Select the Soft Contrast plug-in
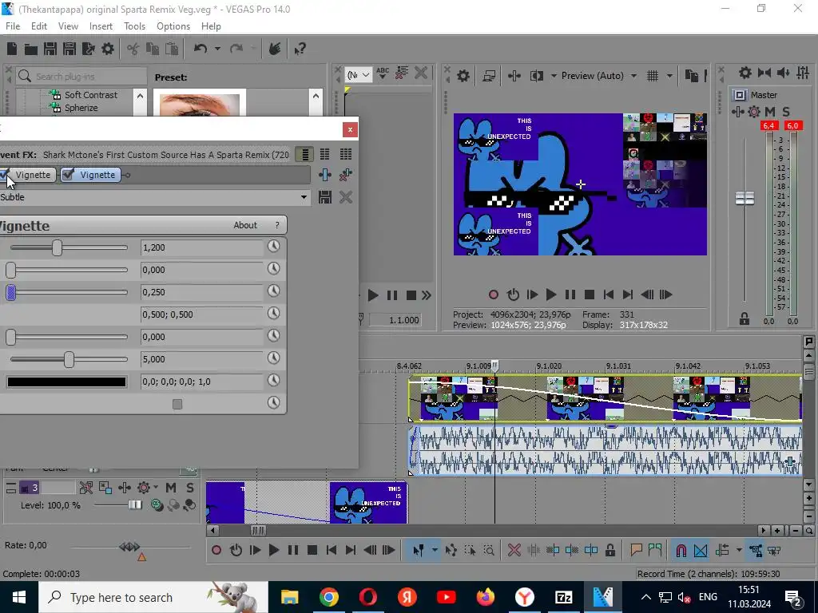The width and height of the screenshot is (818, 613). point(91,95)
